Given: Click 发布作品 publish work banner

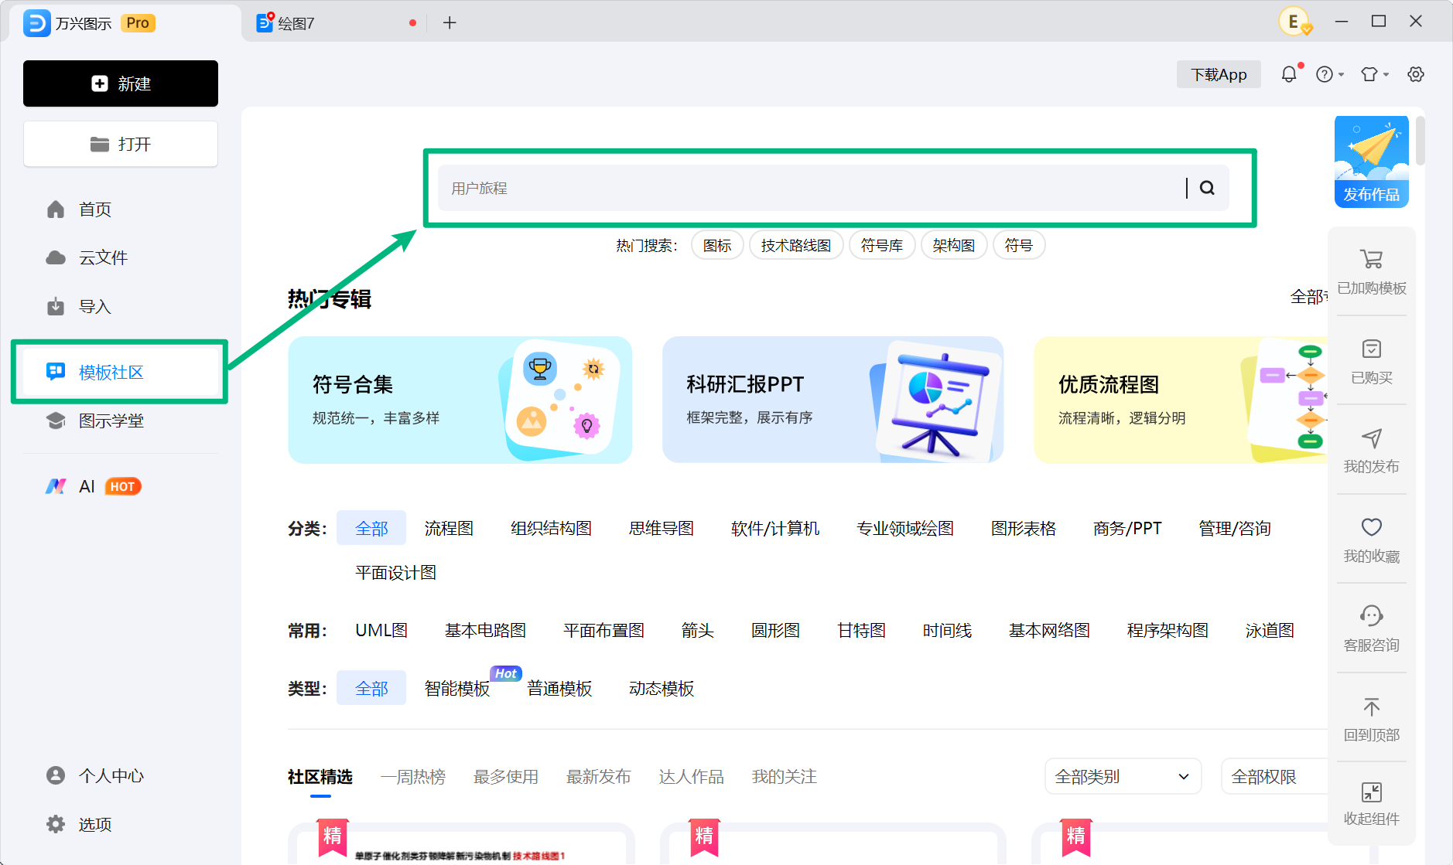Looking at the screenshot, I should click(1371, 162).
